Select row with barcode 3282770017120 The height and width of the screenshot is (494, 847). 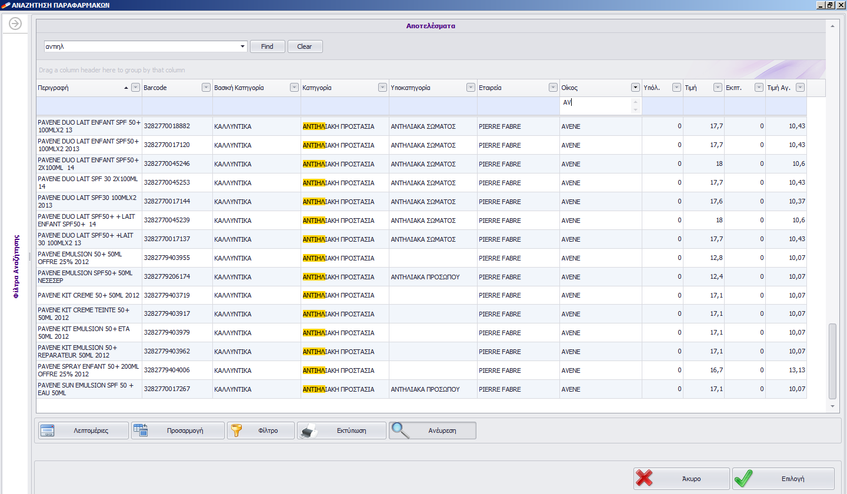(421, 145)
